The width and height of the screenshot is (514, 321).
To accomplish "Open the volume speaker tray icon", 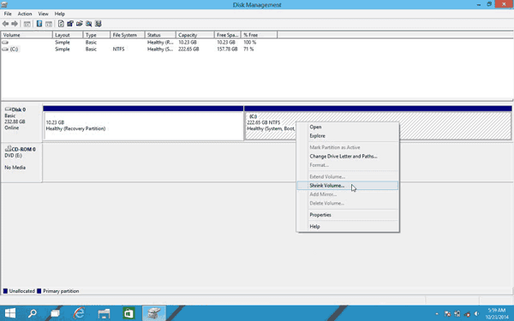I will click(476, 314).
